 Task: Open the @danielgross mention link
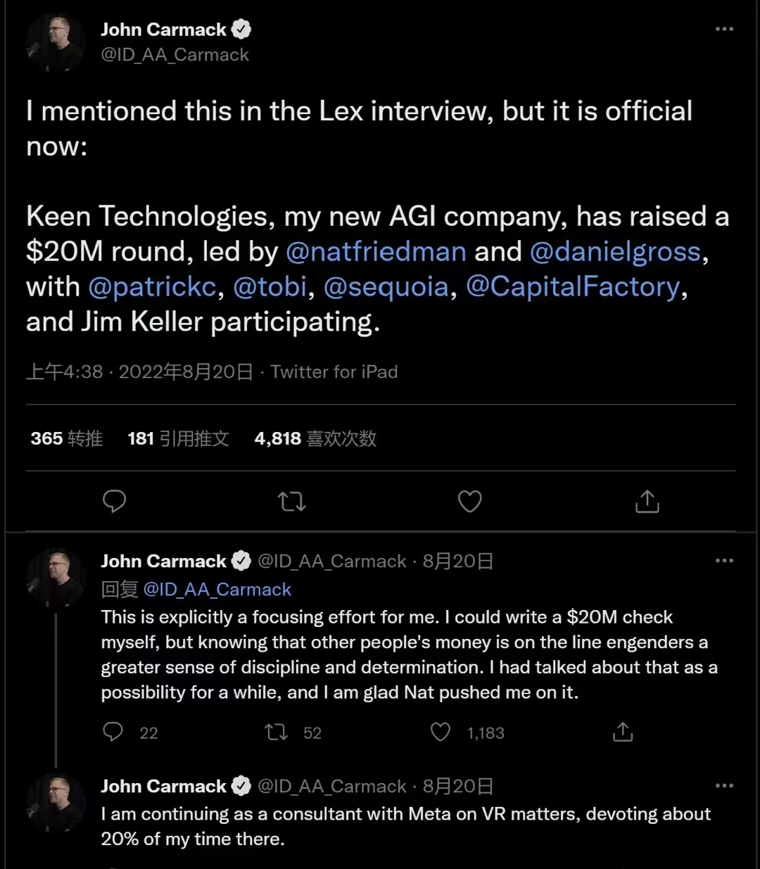(x=615, y=252)
